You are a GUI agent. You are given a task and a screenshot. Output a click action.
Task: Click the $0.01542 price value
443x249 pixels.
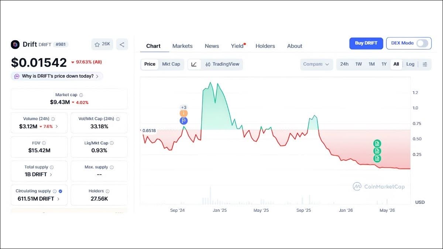pos(39,62)
